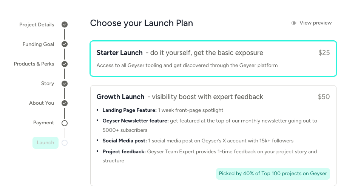The image size is (355, 191).
Task: Click the Payment step circle indicator
Action: pyautogui.click(x=65, y=123)
